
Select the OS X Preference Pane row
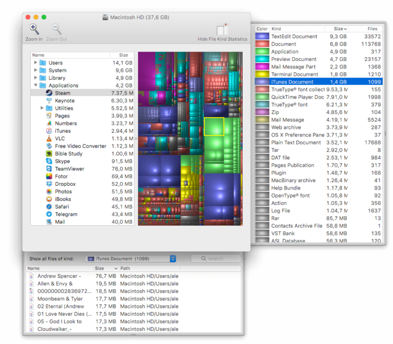pos(319,135)
